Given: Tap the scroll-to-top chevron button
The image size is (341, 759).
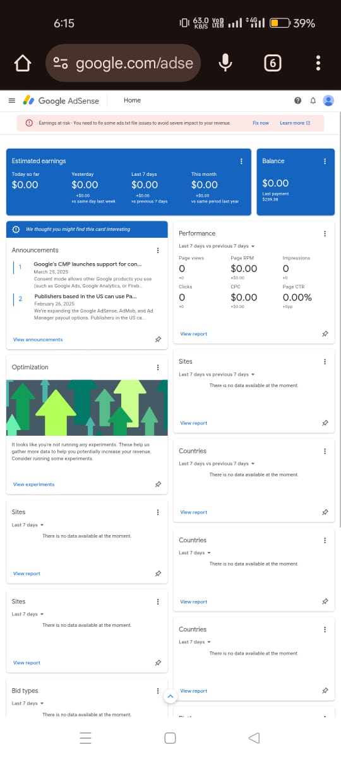Looking at the screenshot, I should tap(170, 696).
